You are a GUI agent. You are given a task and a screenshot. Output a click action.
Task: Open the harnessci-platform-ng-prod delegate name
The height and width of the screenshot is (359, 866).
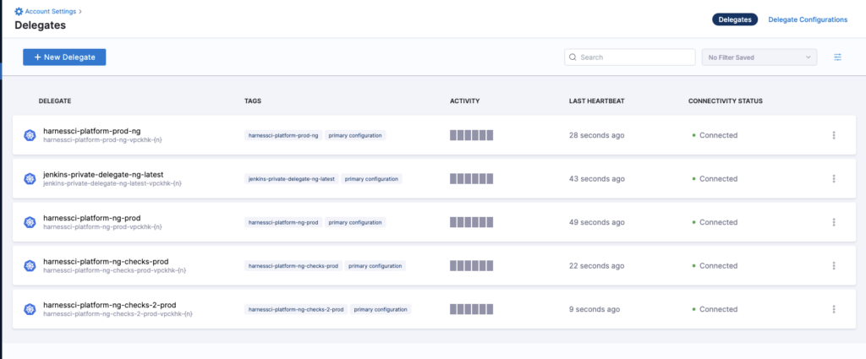tap(91, 219)
